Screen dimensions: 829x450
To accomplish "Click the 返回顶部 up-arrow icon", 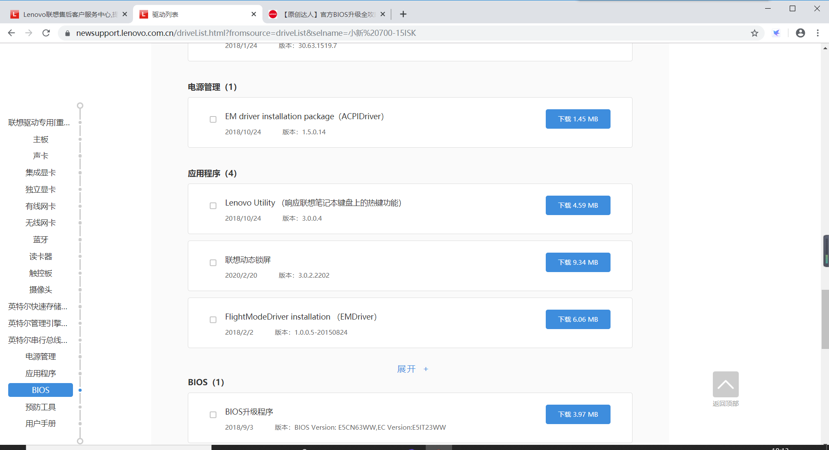I will (725, 384).
